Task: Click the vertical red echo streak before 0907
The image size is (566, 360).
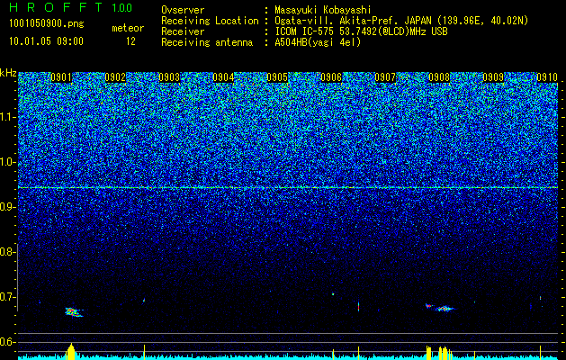Action: (x=358, y=306)
